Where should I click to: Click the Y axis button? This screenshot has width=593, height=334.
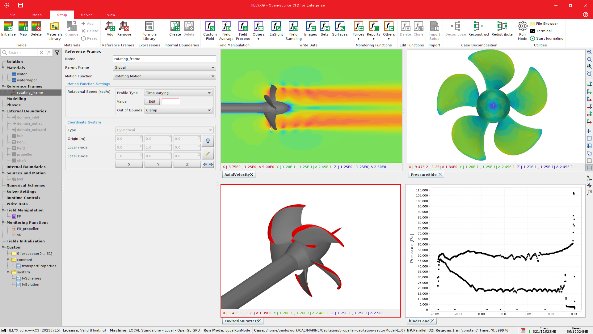(158, 165)
